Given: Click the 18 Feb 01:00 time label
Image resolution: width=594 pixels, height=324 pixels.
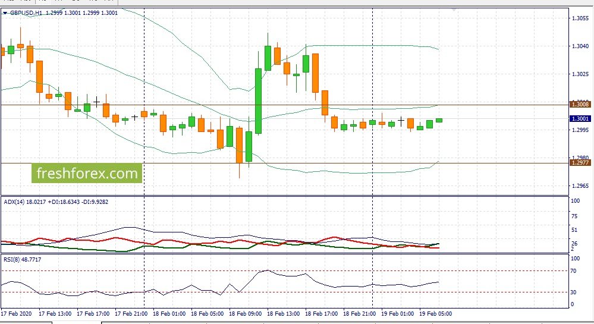Looking at the screenshot, I should [169, 314].
